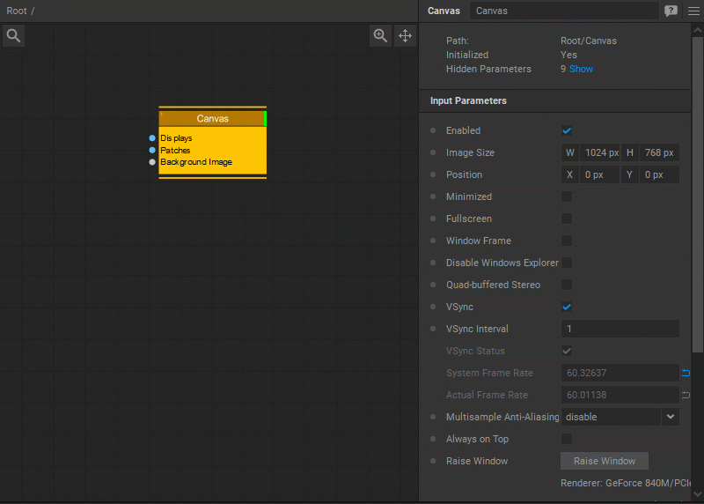
Task: Click the 'Root/Canvas' path value
Action: [x=588, y=41]
